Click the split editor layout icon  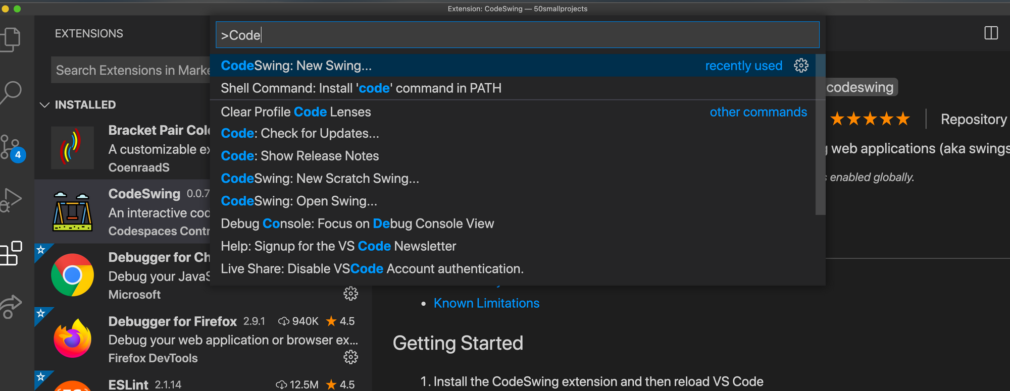click(x=991, y=33)
